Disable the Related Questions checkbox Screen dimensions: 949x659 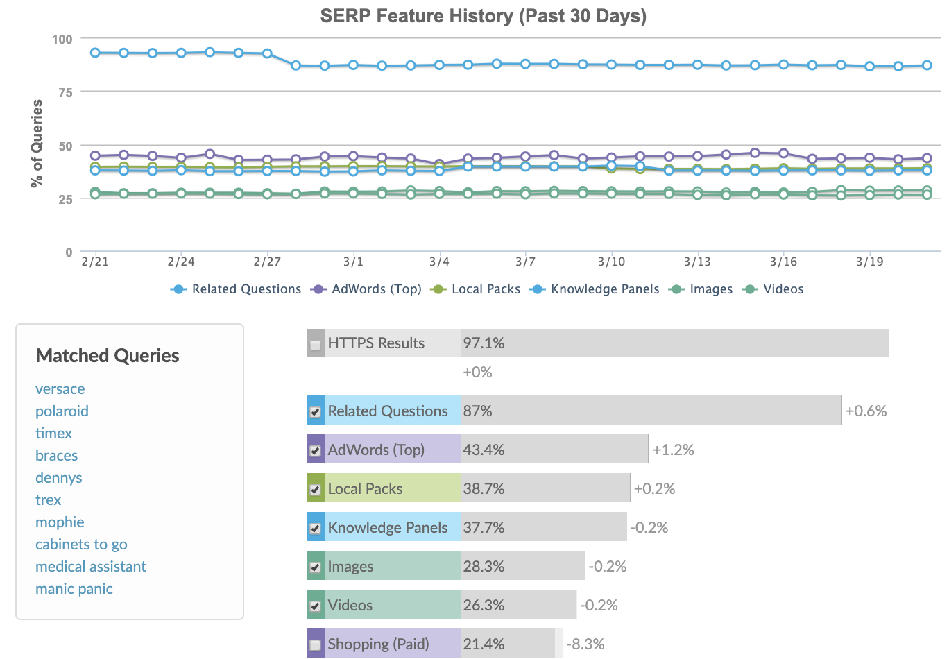(x=315, y=411)
